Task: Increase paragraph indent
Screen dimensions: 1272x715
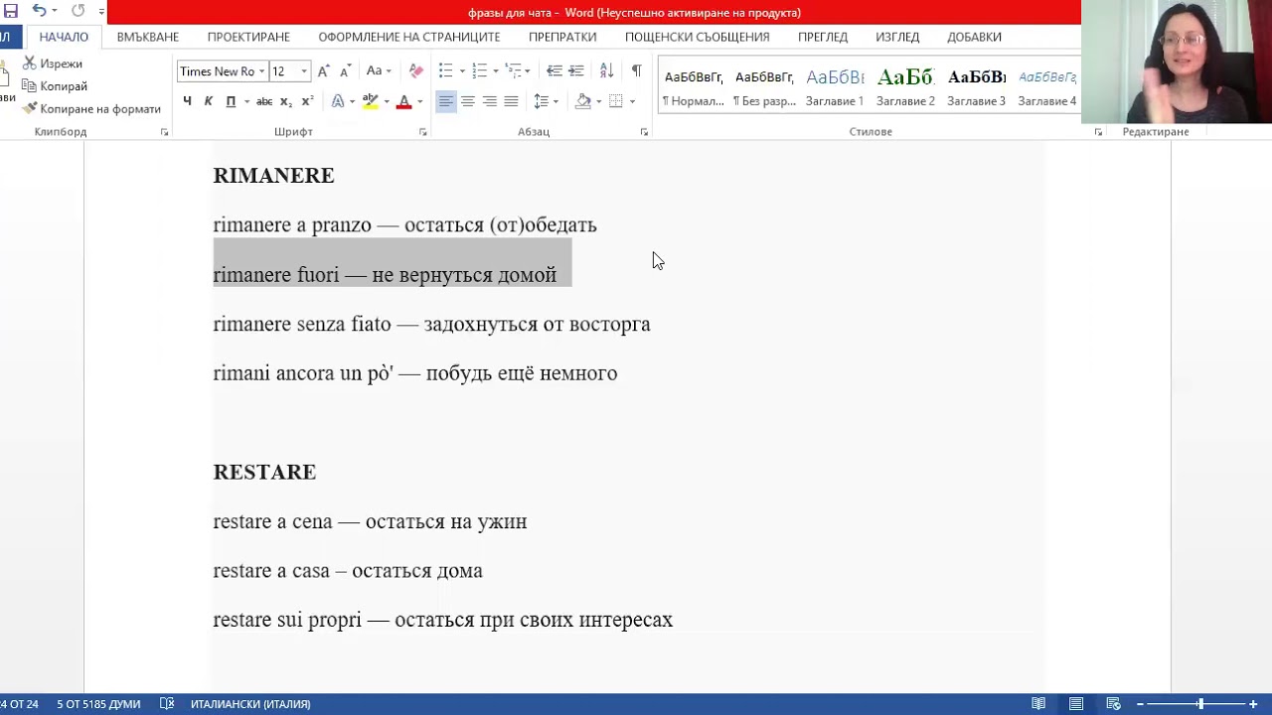Action: (576, 71)
